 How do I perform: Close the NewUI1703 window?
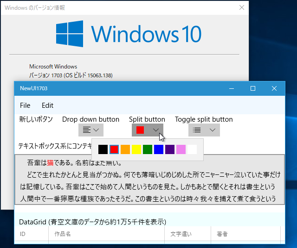click(x=274, y=88)
